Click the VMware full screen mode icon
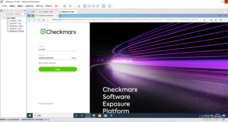The image size is (228, 122). click(x=93, y=6)
